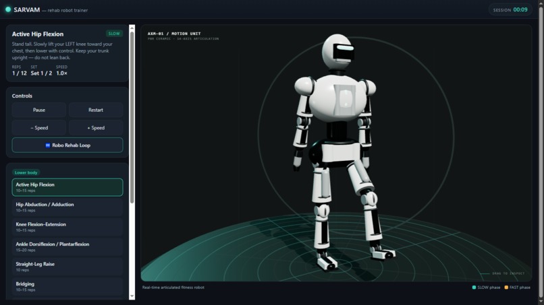Click the sidebar scrollbar down arrow
This screenshot has width=544, height=305.
132,296
